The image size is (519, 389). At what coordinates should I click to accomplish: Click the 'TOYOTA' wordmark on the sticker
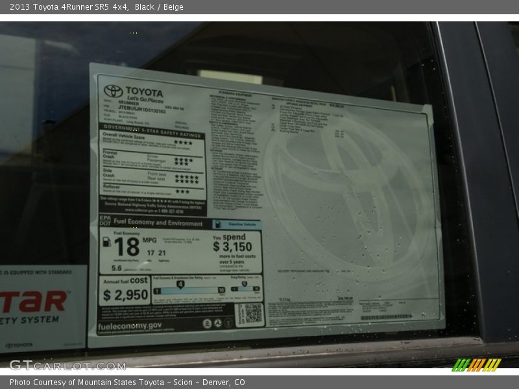[x=145, y=92]
